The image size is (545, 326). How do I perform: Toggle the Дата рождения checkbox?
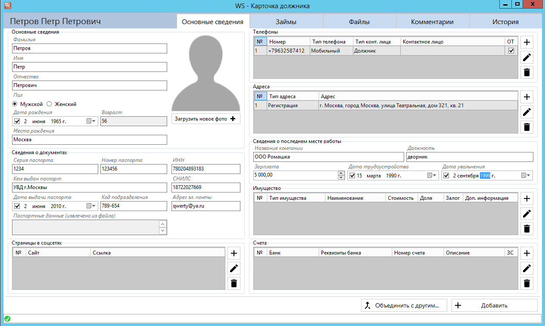pos(17,121)
